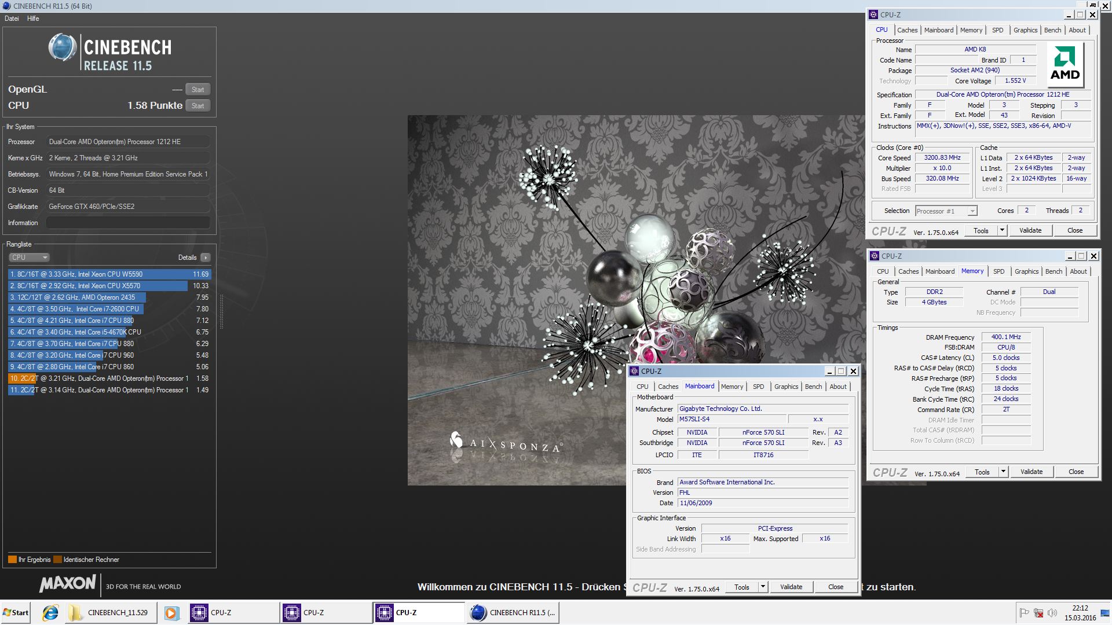The width and height of the screenshot is (1112, 625).
Task: Launch Internet Explorer from taskbar
Action: coord(50,613)
